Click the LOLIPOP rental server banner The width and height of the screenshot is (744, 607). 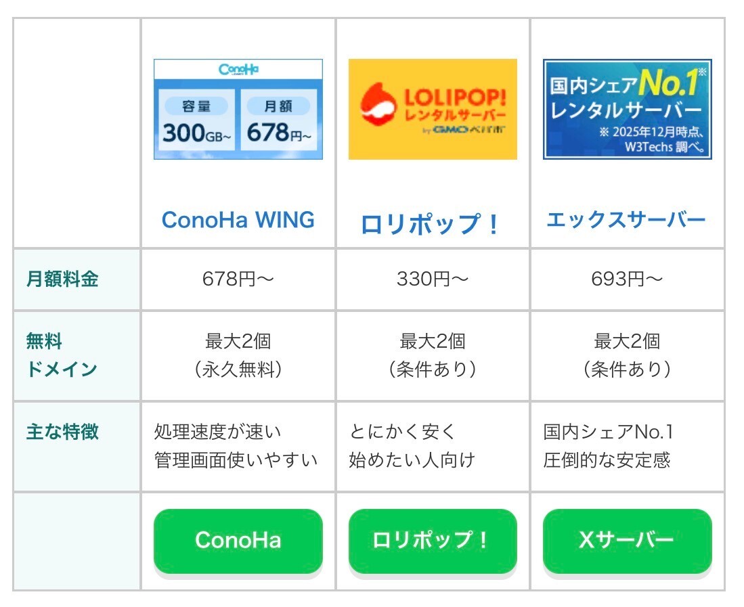click(433, 109)
